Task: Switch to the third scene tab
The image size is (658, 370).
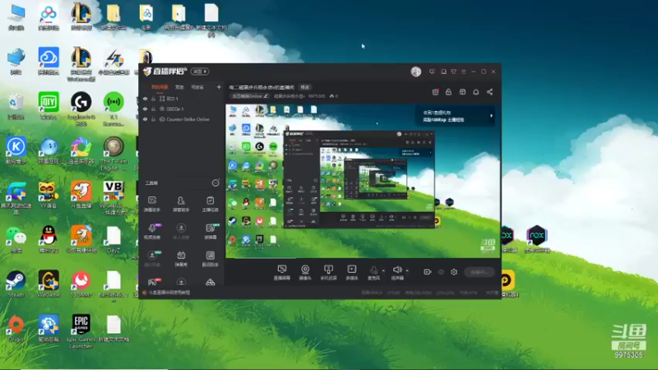Action: click(197, 87)
